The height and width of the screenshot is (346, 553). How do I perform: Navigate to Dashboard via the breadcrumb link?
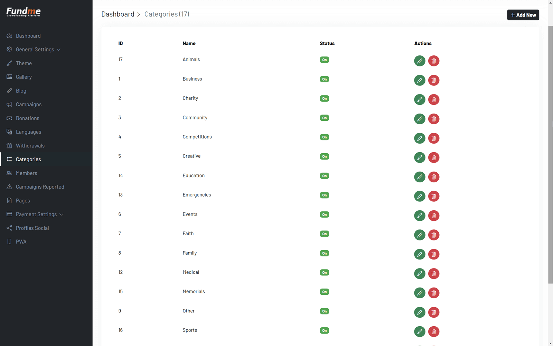tap(118, 14)
